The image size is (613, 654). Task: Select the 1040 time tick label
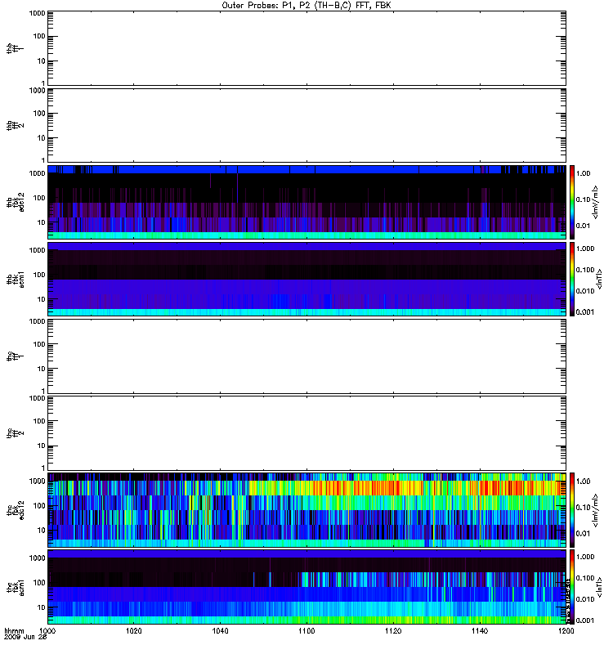click(221, 633)
